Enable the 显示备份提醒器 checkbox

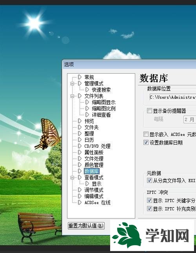149,111
